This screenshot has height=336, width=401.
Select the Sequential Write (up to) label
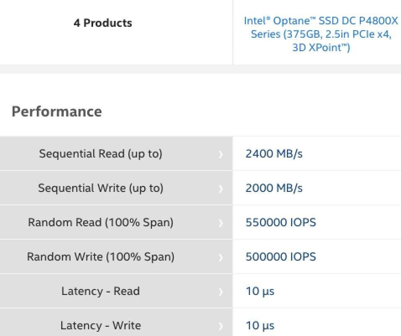101,188
